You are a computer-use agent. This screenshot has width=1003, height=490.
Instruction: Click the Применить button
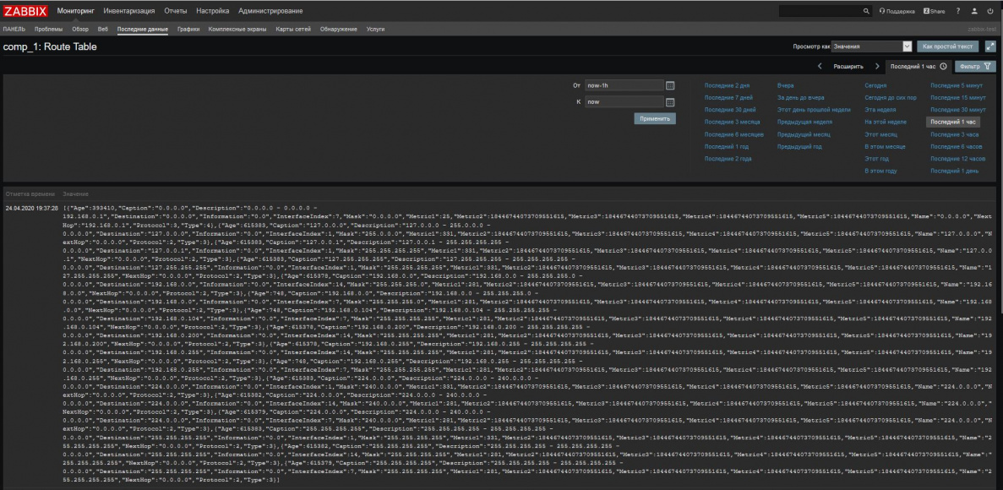(x=655, y=120)
